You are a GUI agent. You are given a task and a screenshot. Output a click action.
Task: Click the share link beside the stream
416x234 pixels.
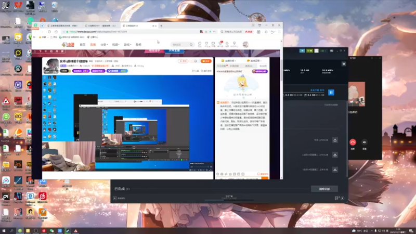tap(196, 71)
